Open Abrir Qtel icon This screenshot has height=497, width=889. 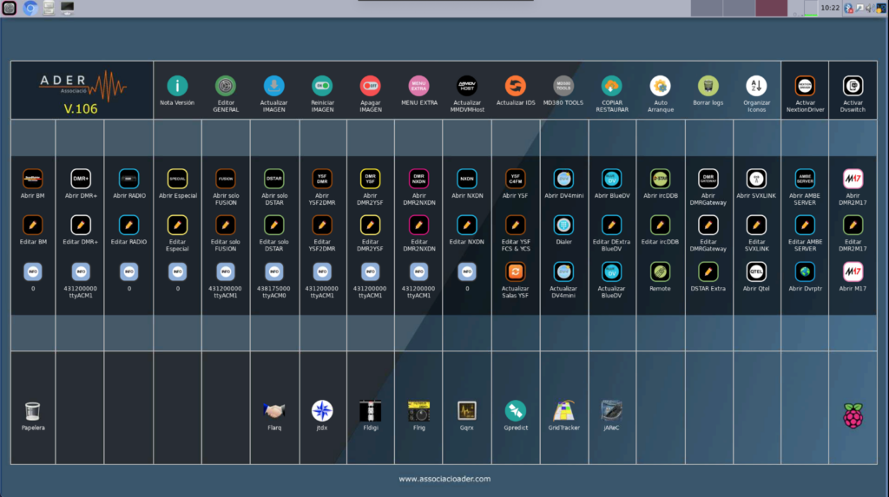click(x=756, y=271)
